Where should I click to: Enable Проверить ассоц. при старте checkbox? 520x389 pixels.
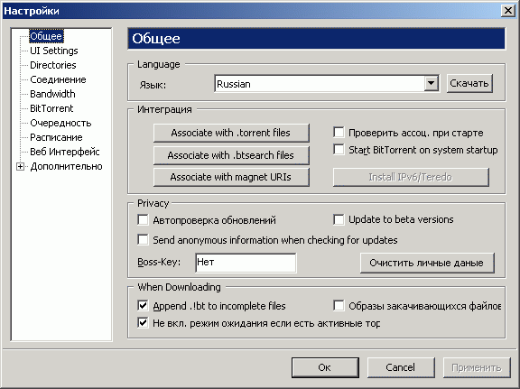[x=339, y=132]
